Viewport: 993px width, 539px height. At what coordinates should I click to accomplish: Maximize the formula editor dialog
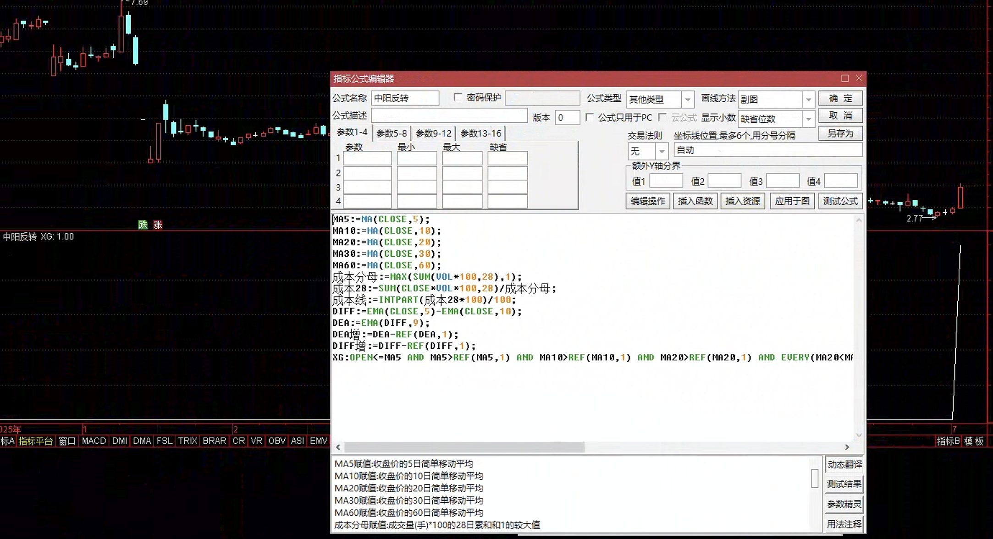point(844,78)
